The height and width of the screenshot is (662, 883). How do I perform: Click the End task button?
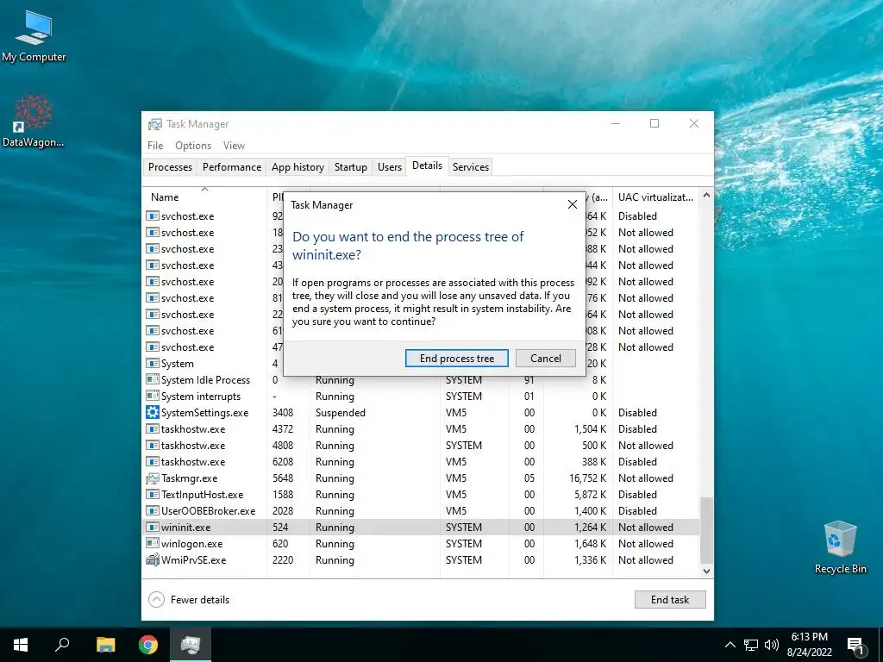tap(669, 600)
